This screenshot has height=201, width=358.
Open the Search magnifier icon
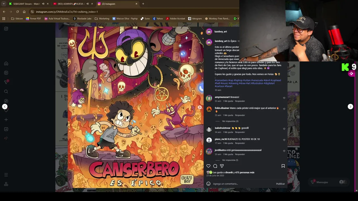pyautogui.click(x=6, y=92)
